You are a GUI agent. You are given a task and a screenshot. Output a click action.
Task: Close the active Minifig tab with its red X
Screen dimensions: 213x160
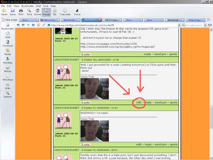click(100, 20)
